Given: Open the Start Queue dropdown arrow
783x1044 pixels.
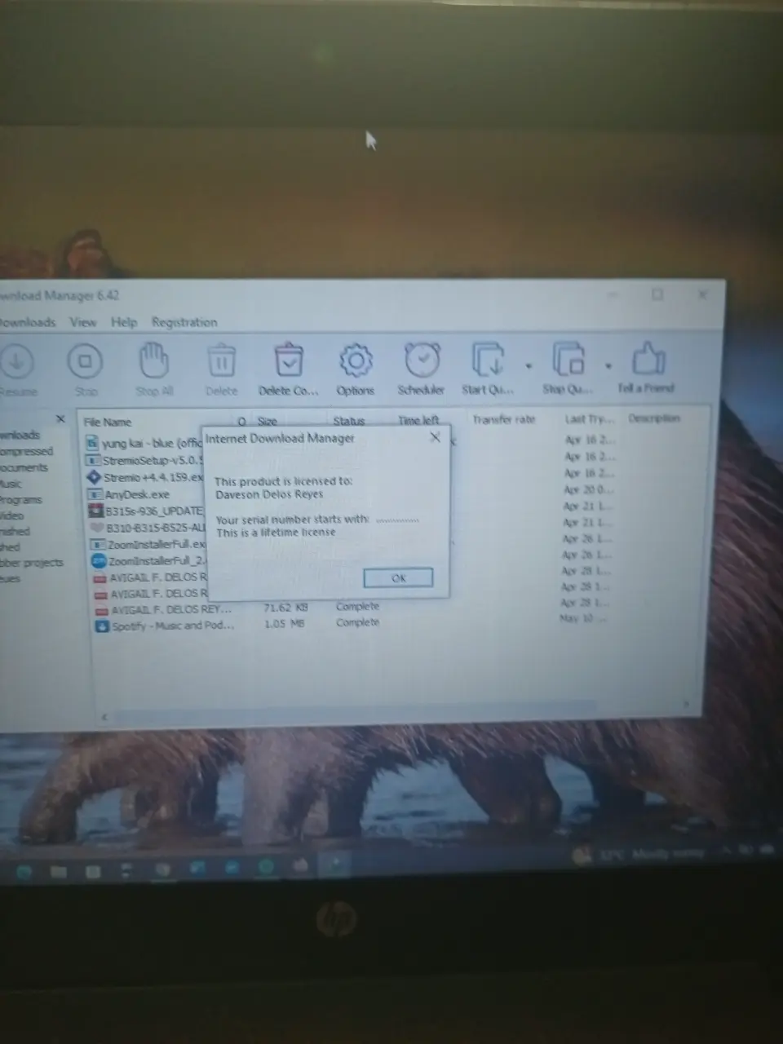Looking at the screenshot, I should point(528,366).
